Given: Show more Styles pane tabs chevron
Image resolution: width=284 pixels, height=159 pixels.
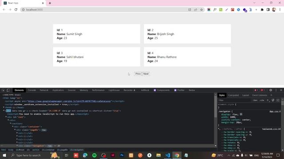Looking at the screenshot, I should pos(271,95).
